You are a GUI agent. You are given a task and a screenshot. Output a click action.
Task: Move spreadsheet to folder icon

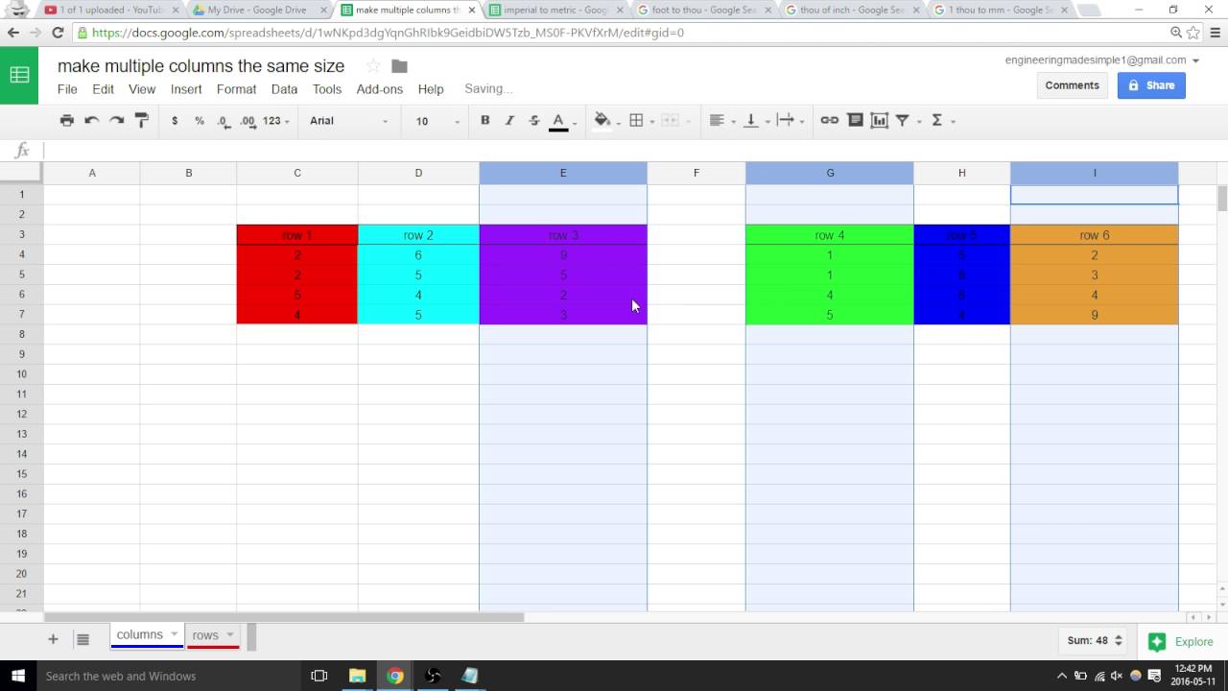[x=400, y=66]
